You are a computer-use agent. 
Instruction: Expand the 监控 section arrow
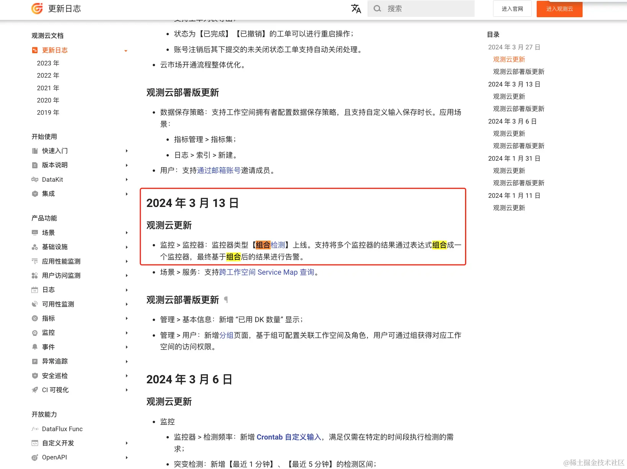pos(126,332)
